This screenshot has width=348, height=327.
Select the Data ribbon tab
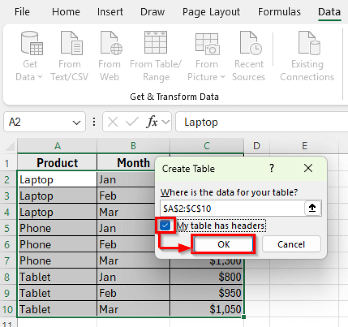point(329,12)
